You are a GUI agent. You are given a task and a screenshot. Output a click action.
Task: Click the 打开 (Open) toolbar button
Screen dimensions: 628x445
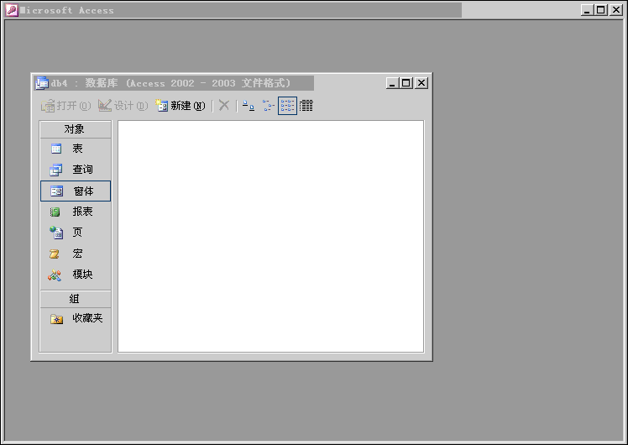point(65,106)
